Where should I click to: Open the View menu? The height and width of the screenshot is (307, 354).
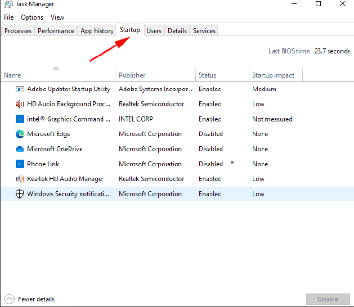pos(57,17)
